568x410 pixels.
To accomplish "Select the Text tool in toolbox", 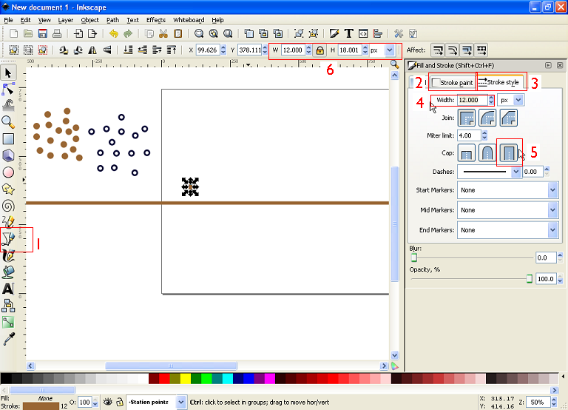I will tap(8, 289).
